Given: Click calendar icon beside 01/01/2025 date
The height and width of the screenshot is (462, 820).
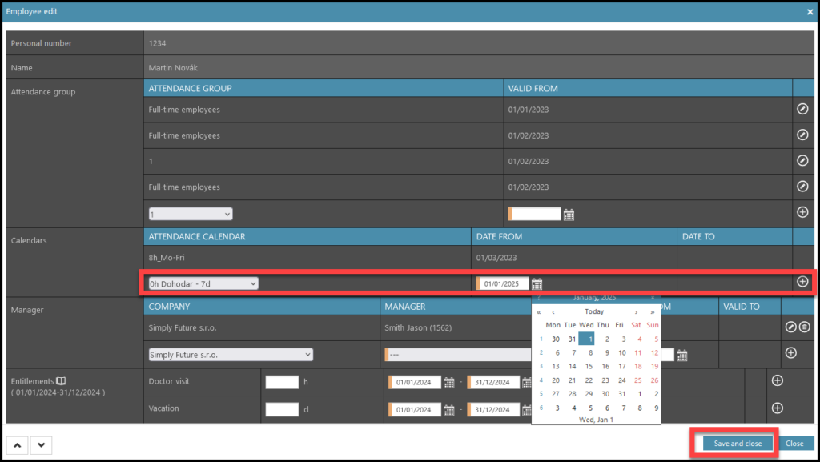Looking at the screenshot, I should (537, 283).
